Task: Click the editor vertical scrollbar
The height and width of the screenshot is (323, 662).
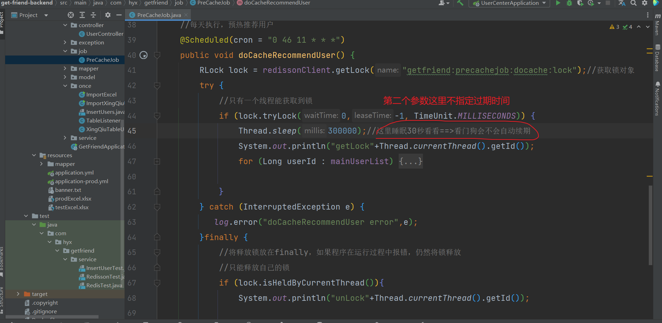Action: point(651,226)
